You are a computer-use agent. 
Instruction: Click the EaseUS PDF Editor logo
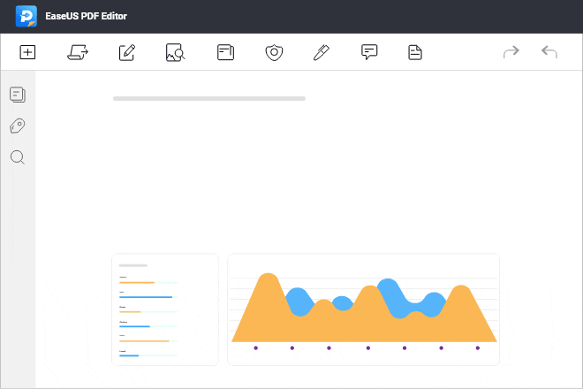tap(26, 16)
